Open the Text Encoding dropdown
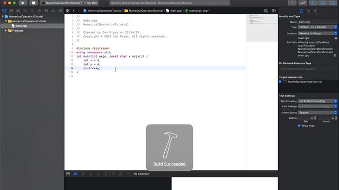 (x=317, y=101)
